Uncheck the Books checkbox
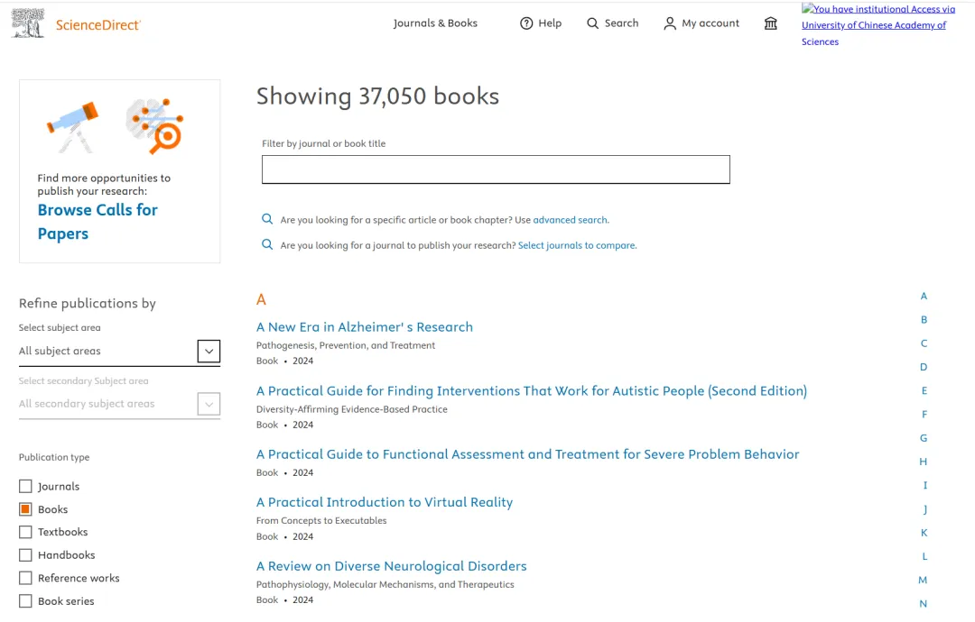 pos(25,509)
